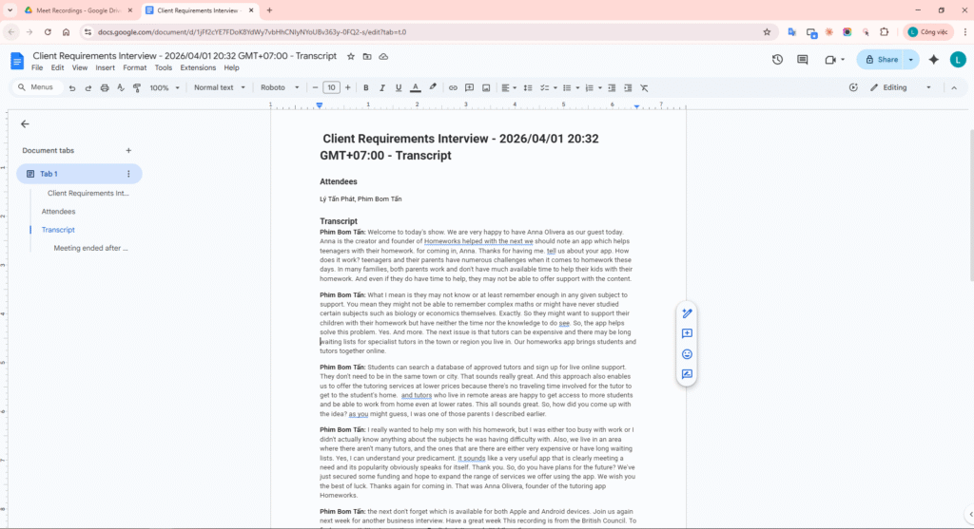Open version history clock icon

[777, 59]
